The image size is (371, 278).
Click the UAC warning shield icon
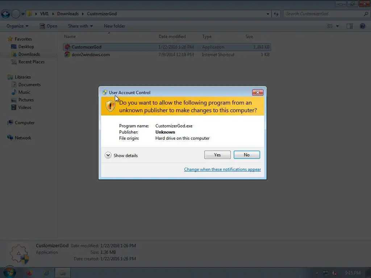(x=110, y=106)
